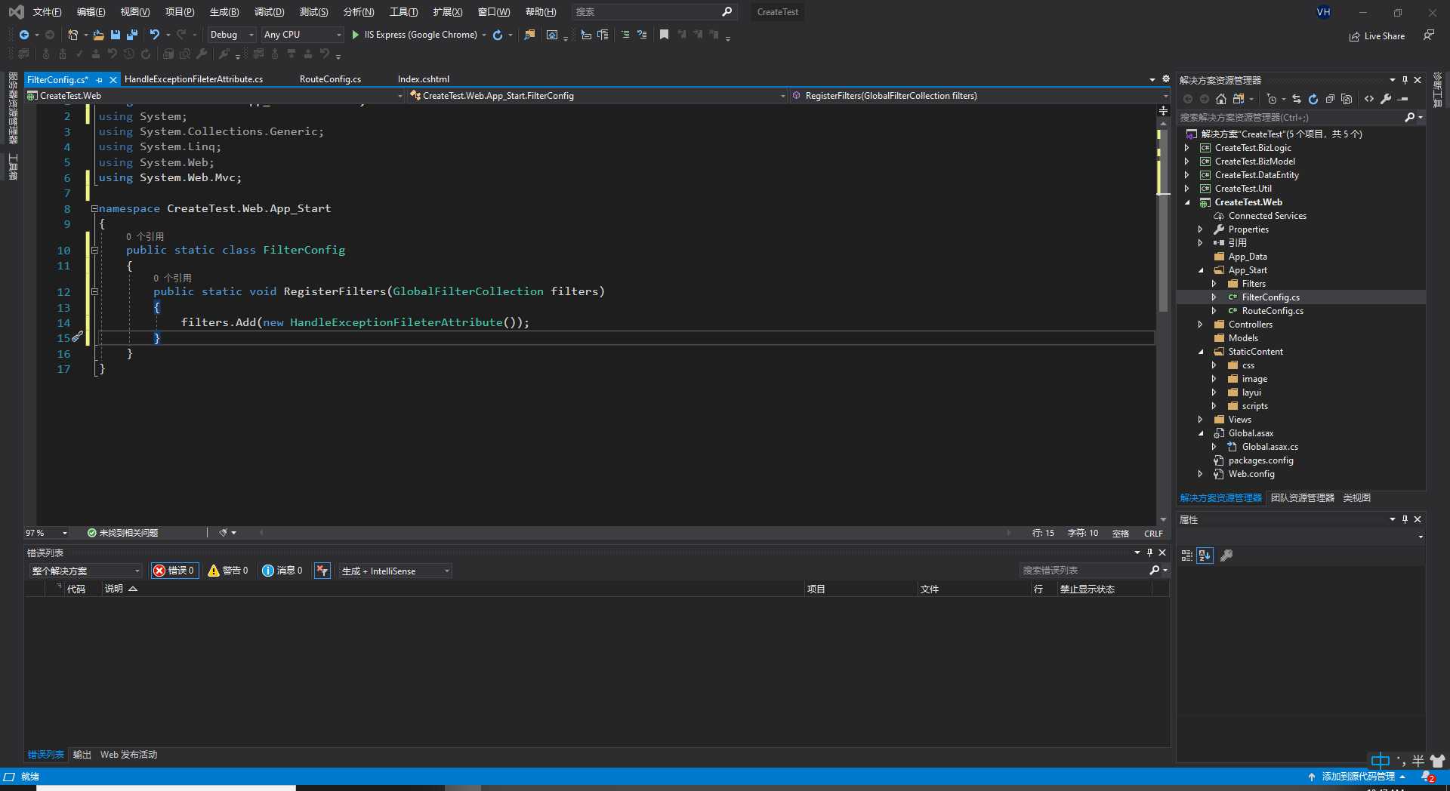1450x791 pixels.
Task: Click the browser refresh icon in toolbar
Action: 498,35
